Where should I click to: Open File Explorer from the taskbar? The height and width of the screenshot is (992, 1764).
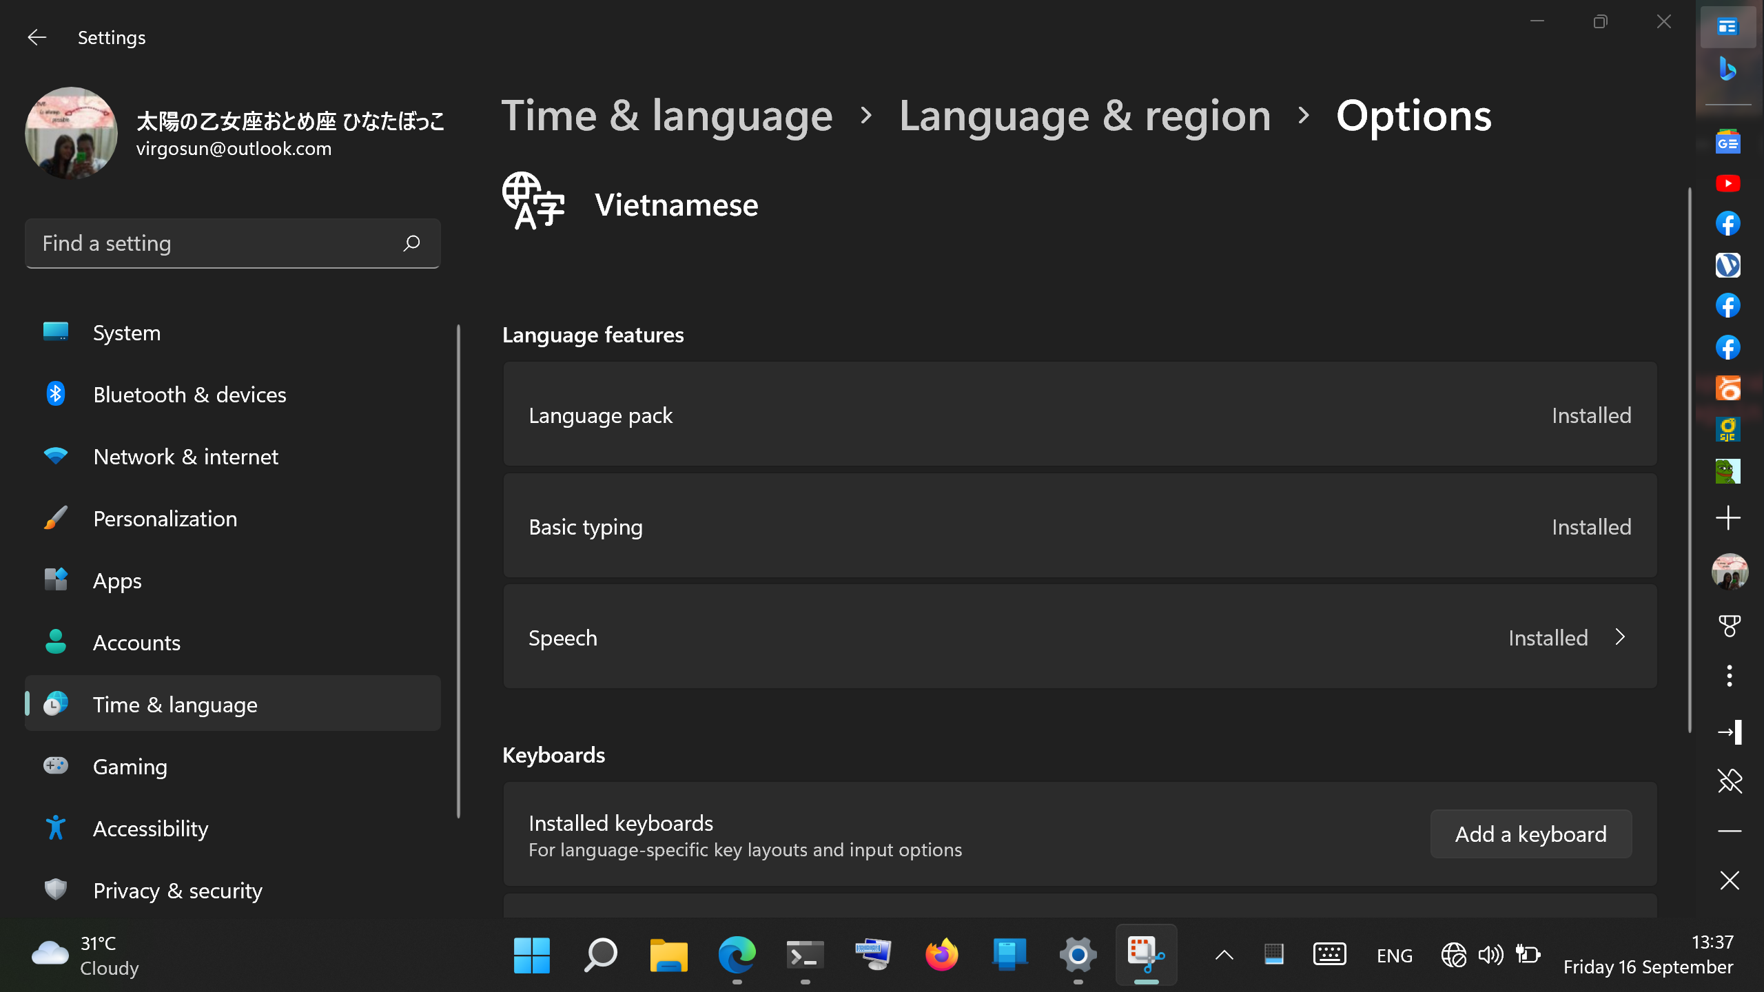668,955
